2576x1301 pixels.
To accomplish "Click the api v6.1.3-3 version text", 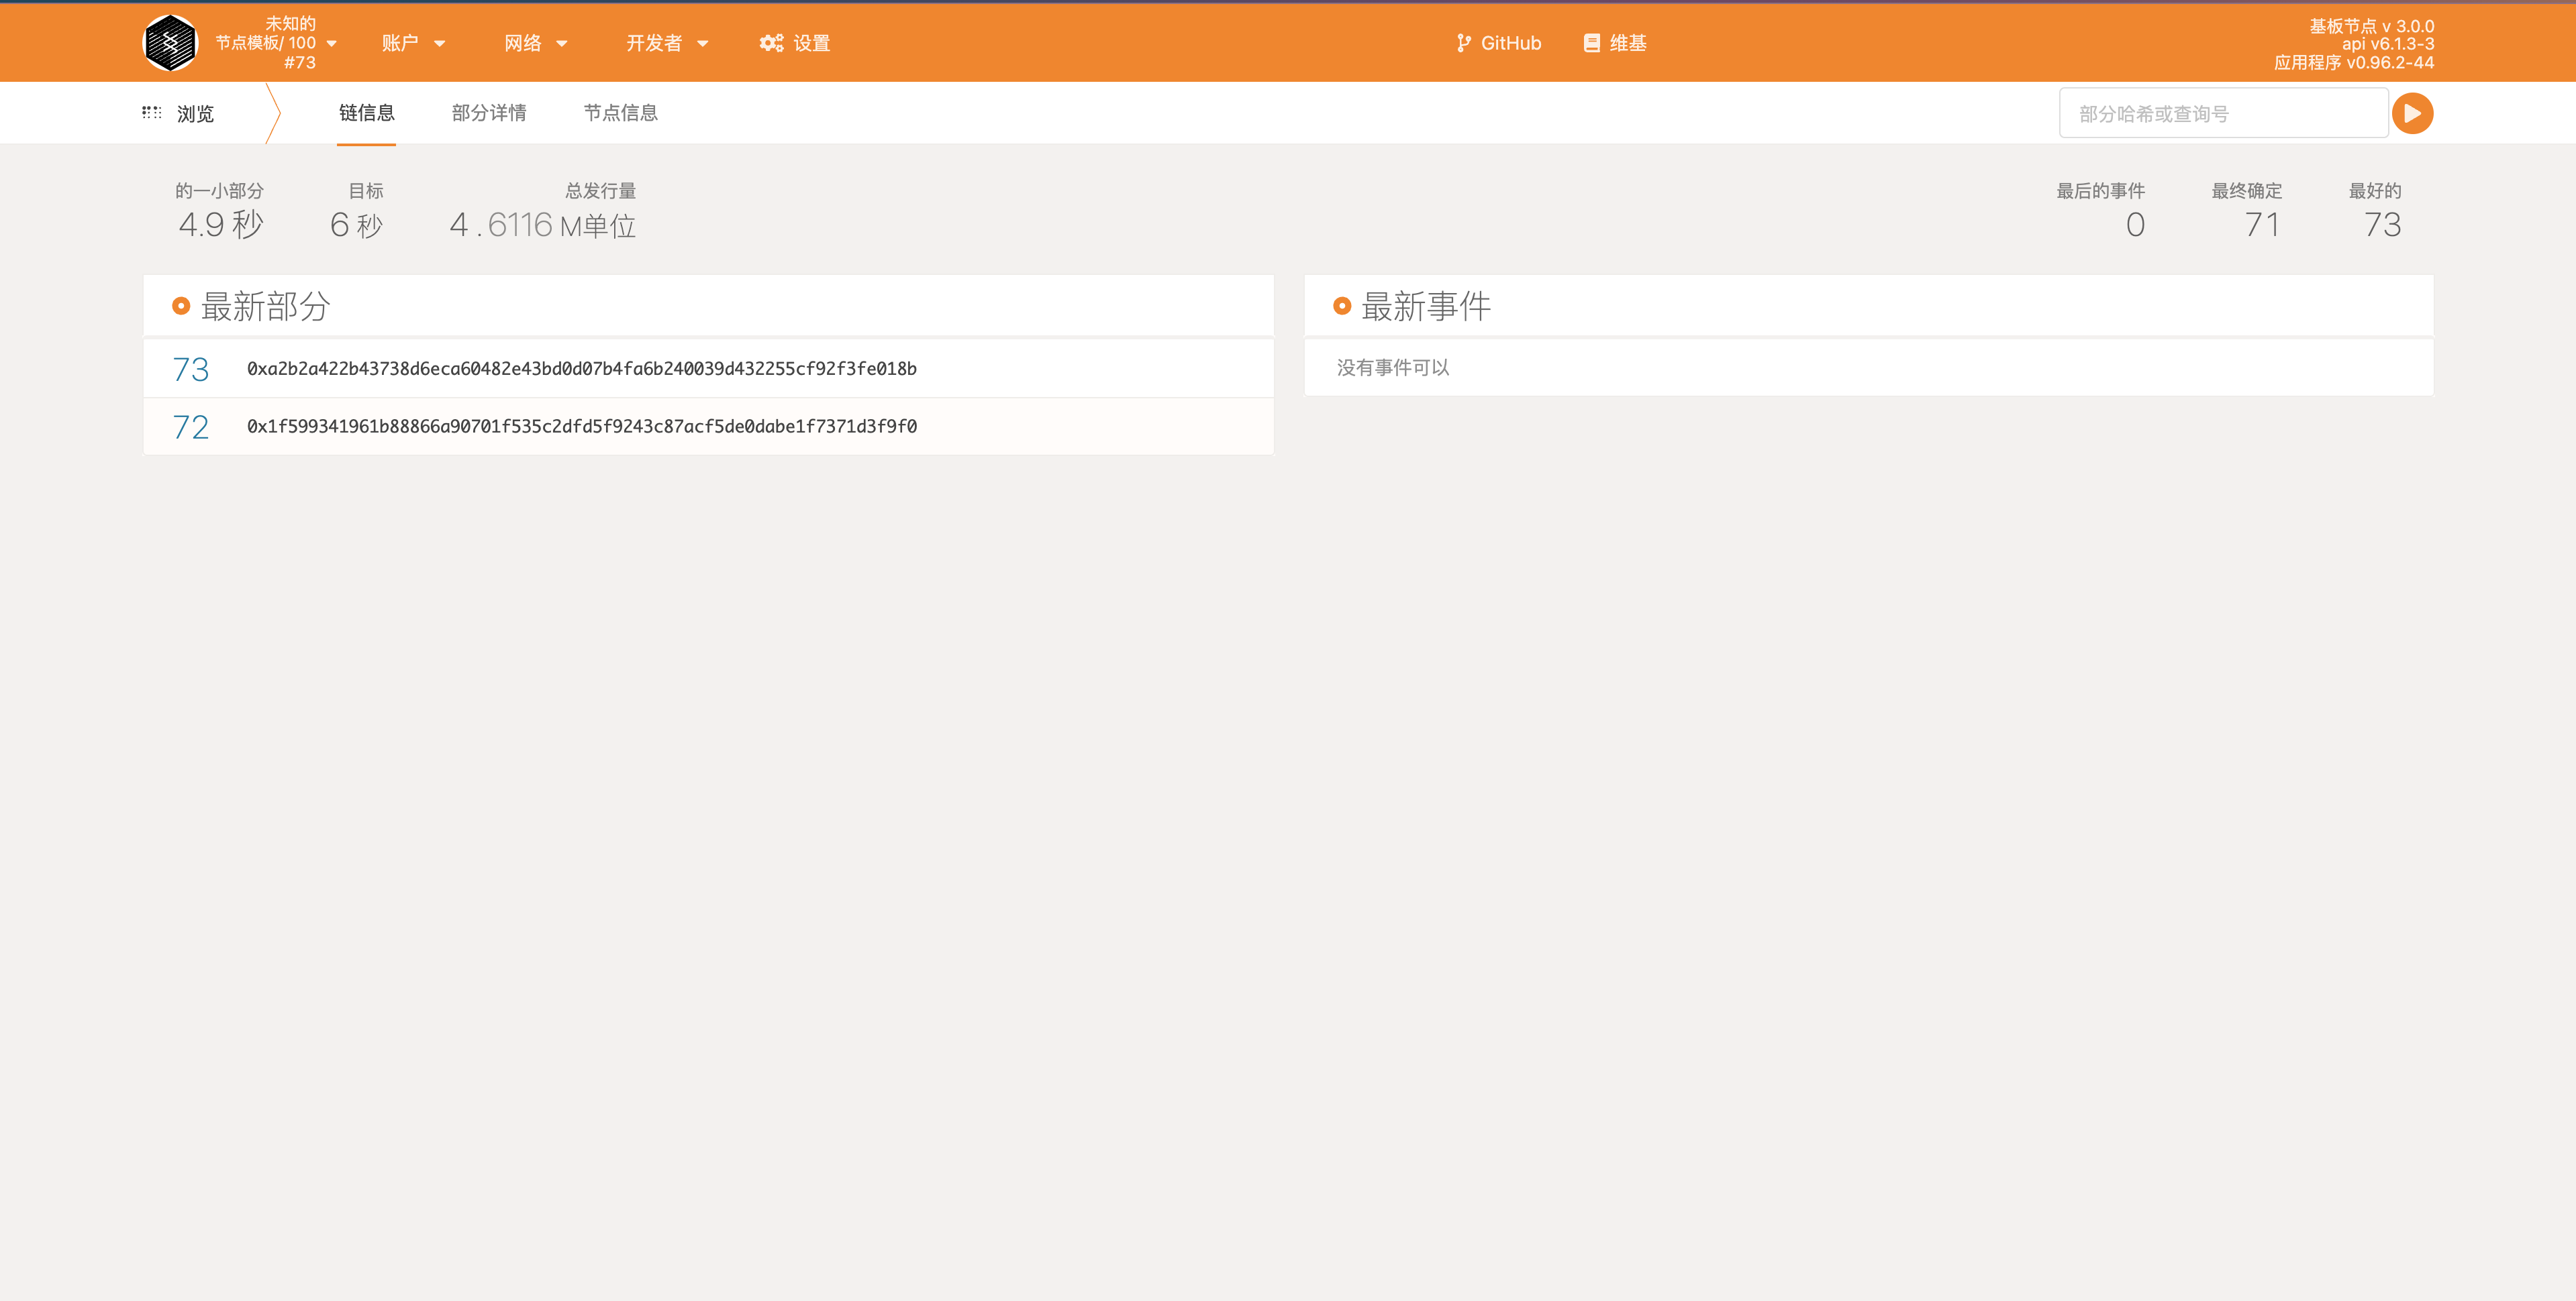I will 2388,44.
